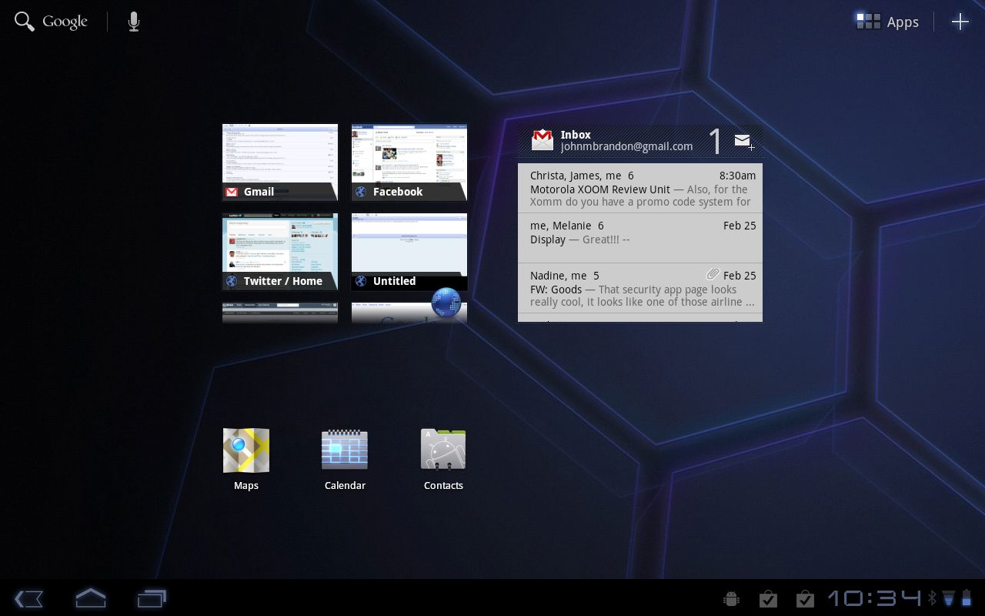Open FW: Goods email from Nadine
This screenshot has width=985, height=616.
click(x=640, y=288)
